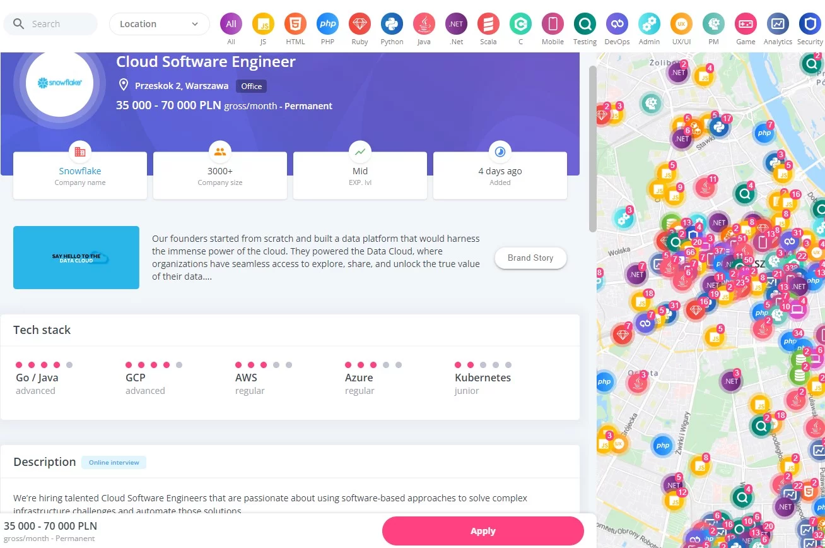Select the All categories filter icon

click(x=231, y=24)
